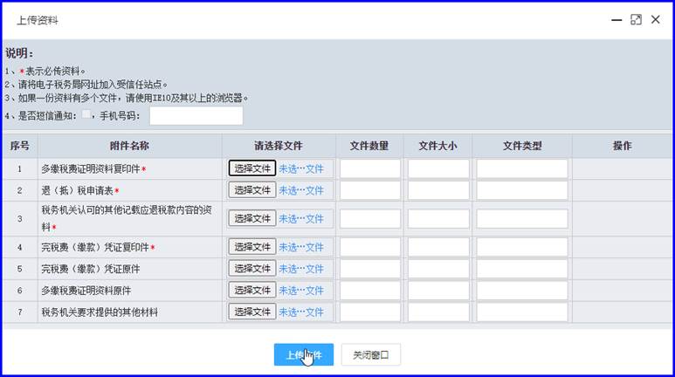The height and width of the screenshot is (377, 675).
Task: Click the 手机号码 input field
Action: point(196,115)
